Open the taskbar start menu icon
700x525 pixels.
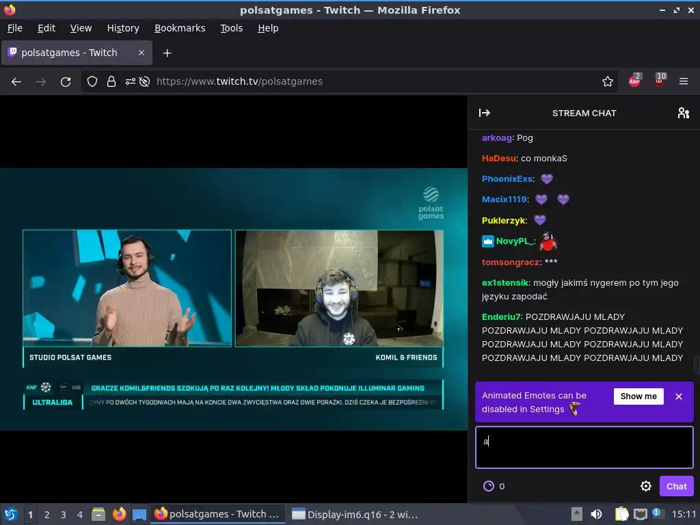10,514
